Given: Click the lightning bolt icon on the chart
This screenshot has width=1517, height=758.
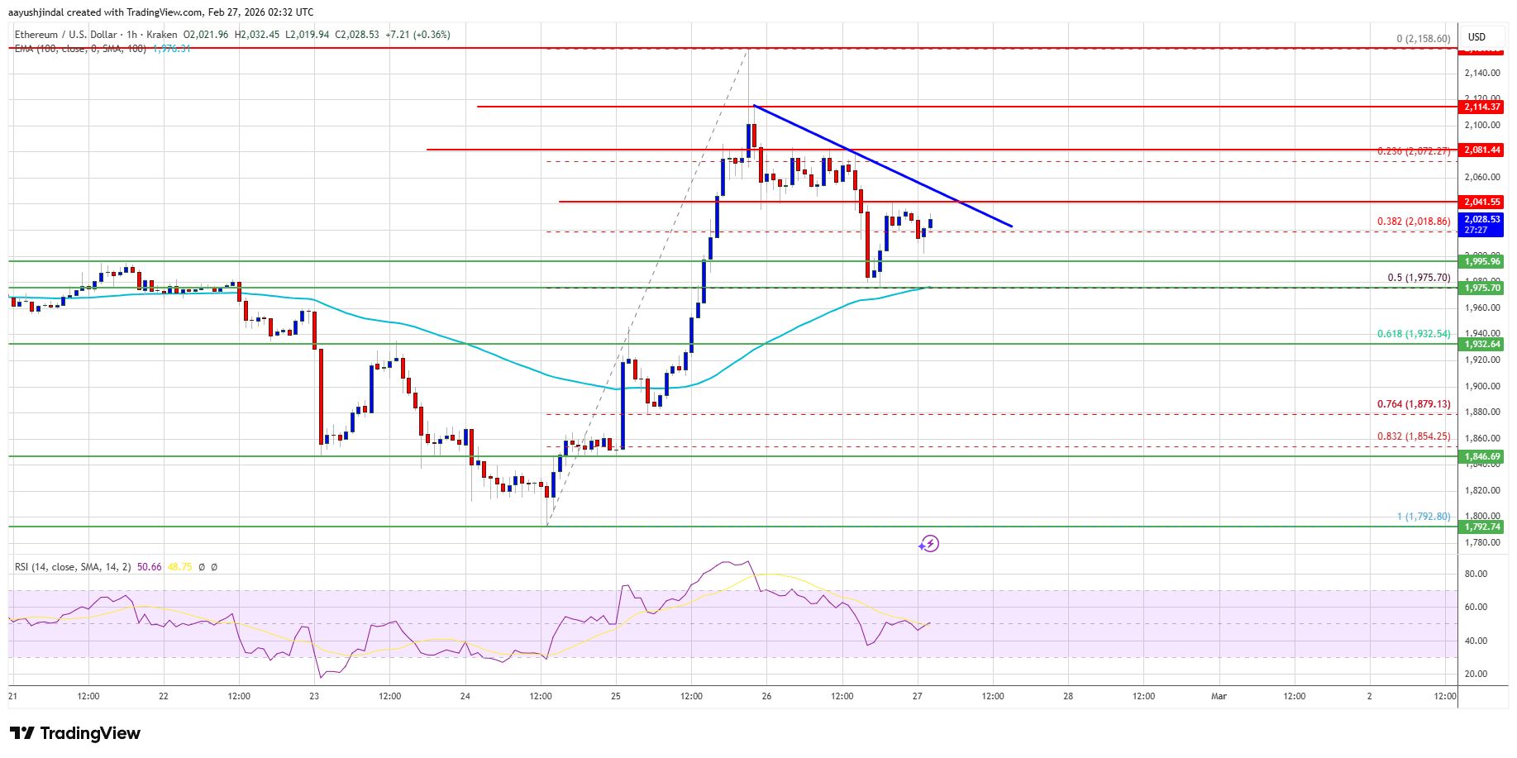Looking at the screenshot, I should pos(929,544).
